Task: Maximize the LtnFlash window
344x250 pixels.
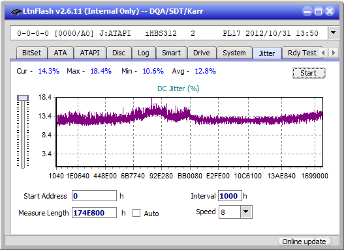Action: pyautogui.click(x=319, y=11)
